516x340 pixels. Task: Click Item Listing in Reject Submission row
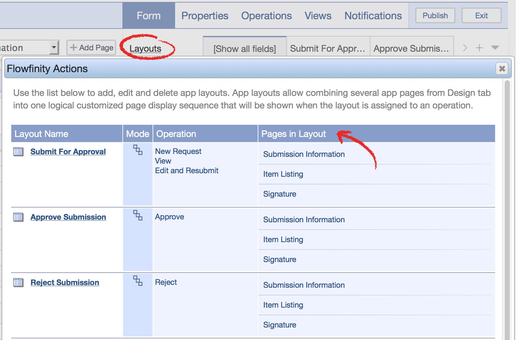click(283, 305)
